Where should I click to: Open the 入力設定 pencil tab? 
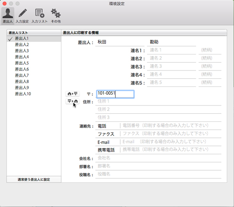pyautogui.click(x=22, y=16)
